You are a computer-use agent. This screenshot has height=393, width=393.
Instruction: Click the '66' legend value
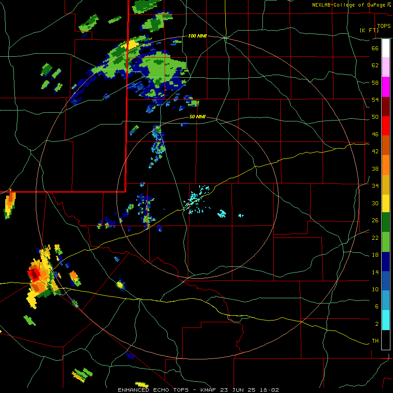point(375,48)
